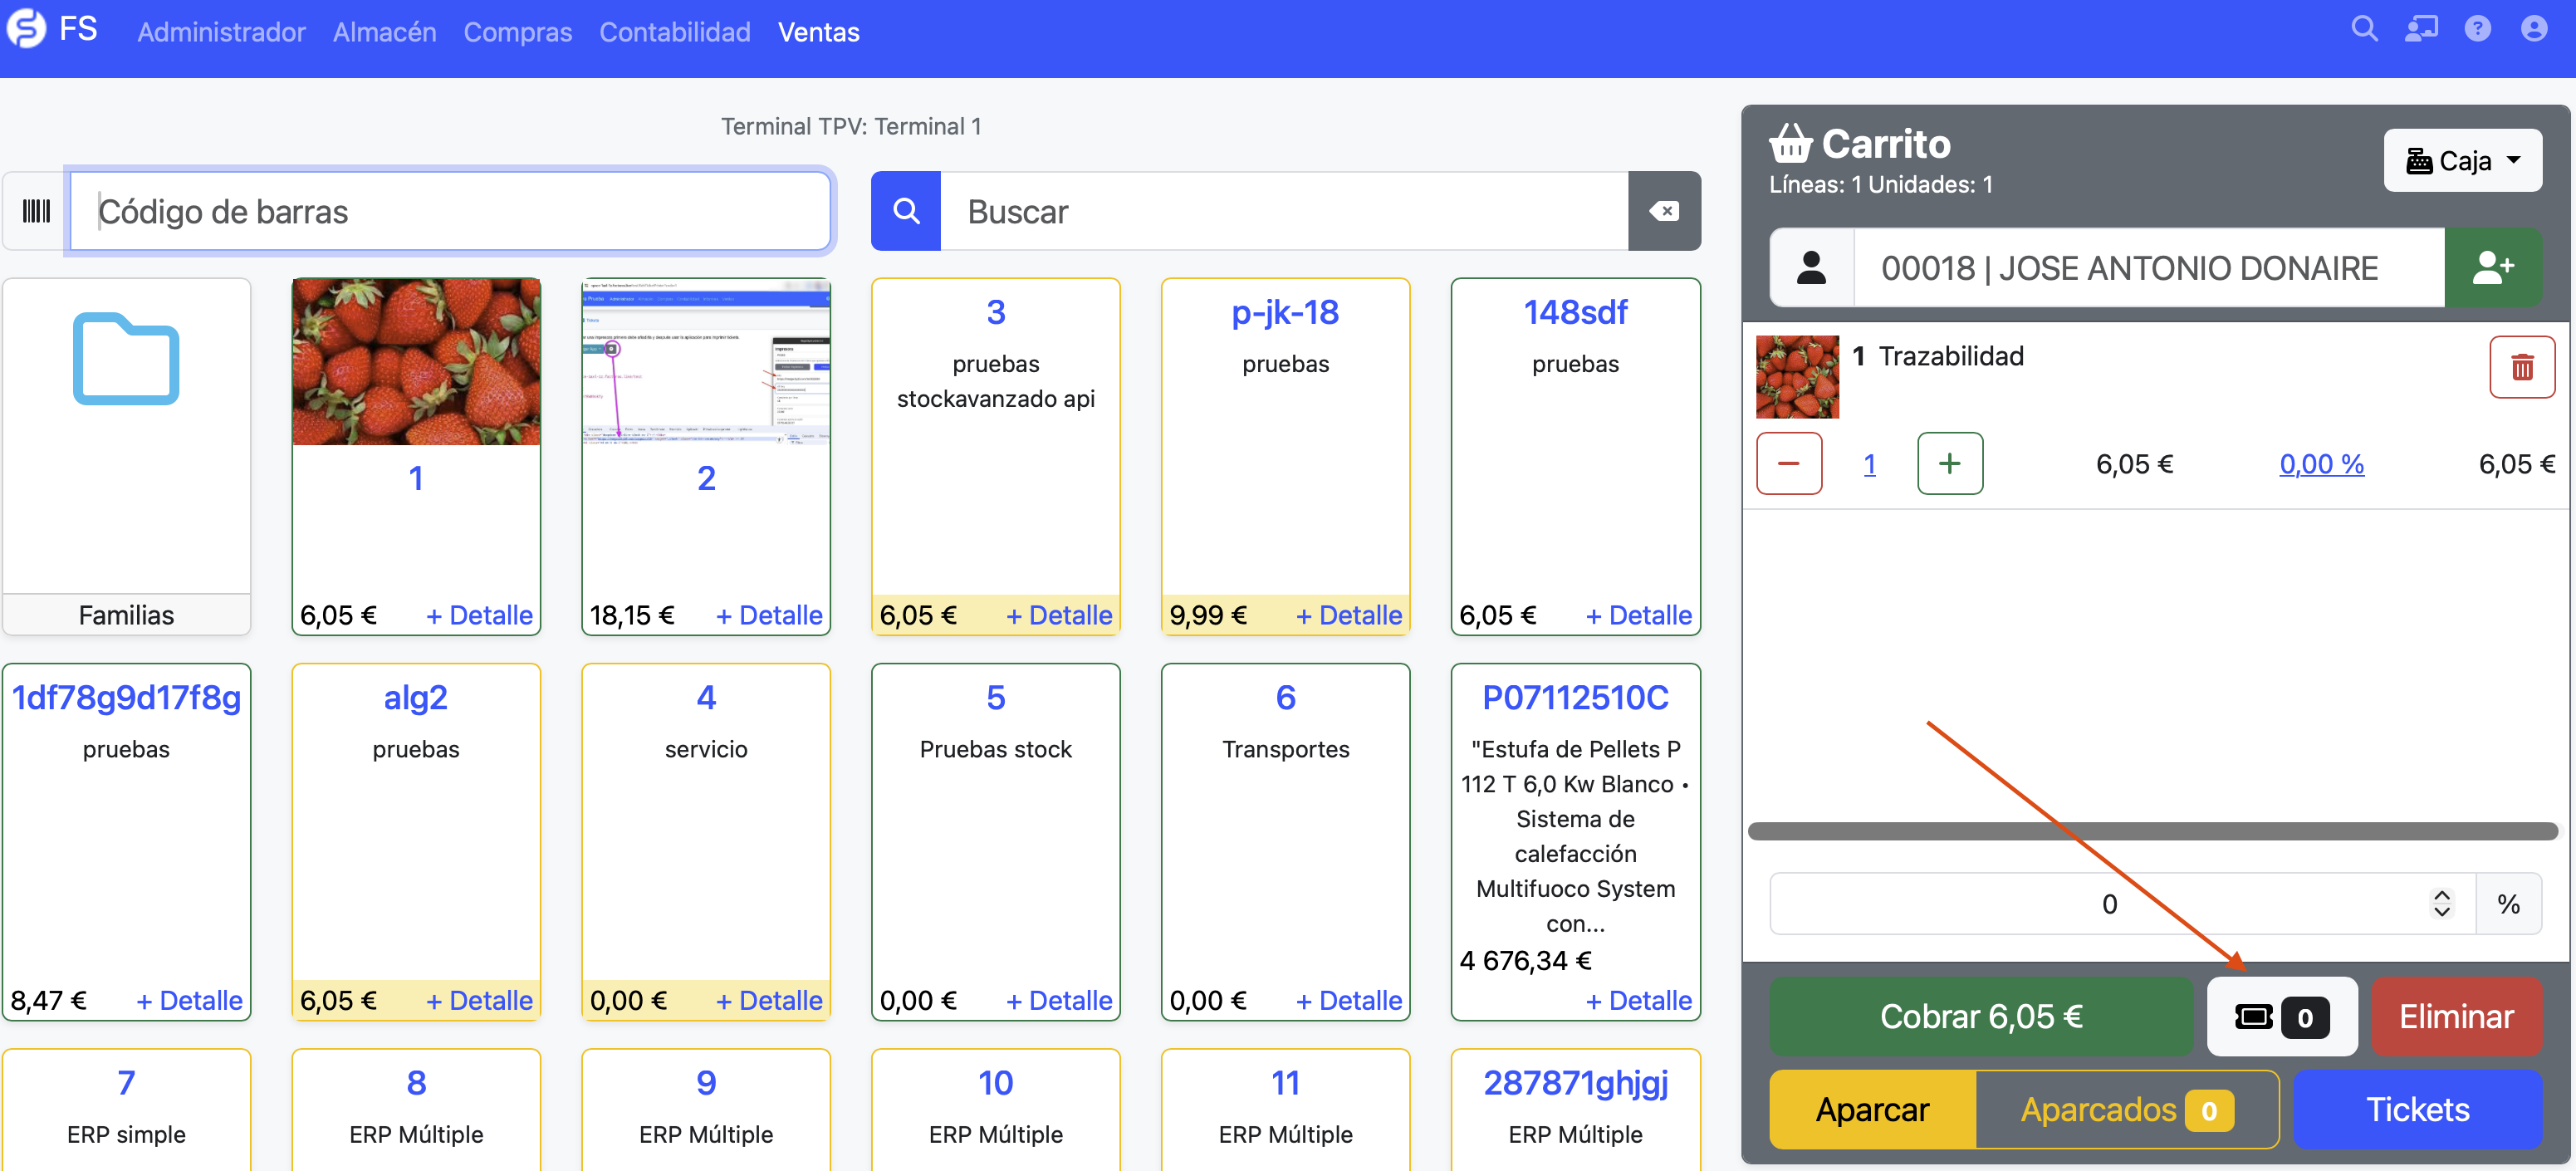Increase Trazabilidad quantity with the plus button
2576x1171 pixels.
click(x=1950, y=463)
